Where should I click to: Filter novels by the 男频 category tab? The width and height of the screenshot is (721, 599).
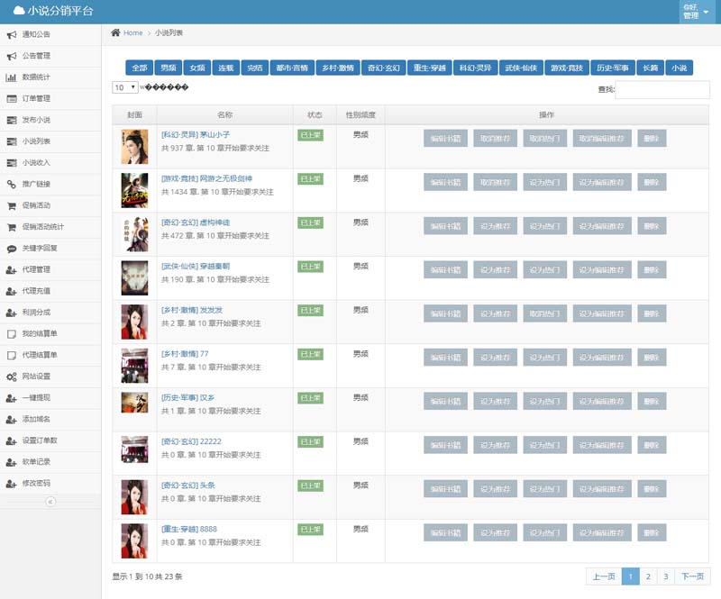(x=168, y=68)
